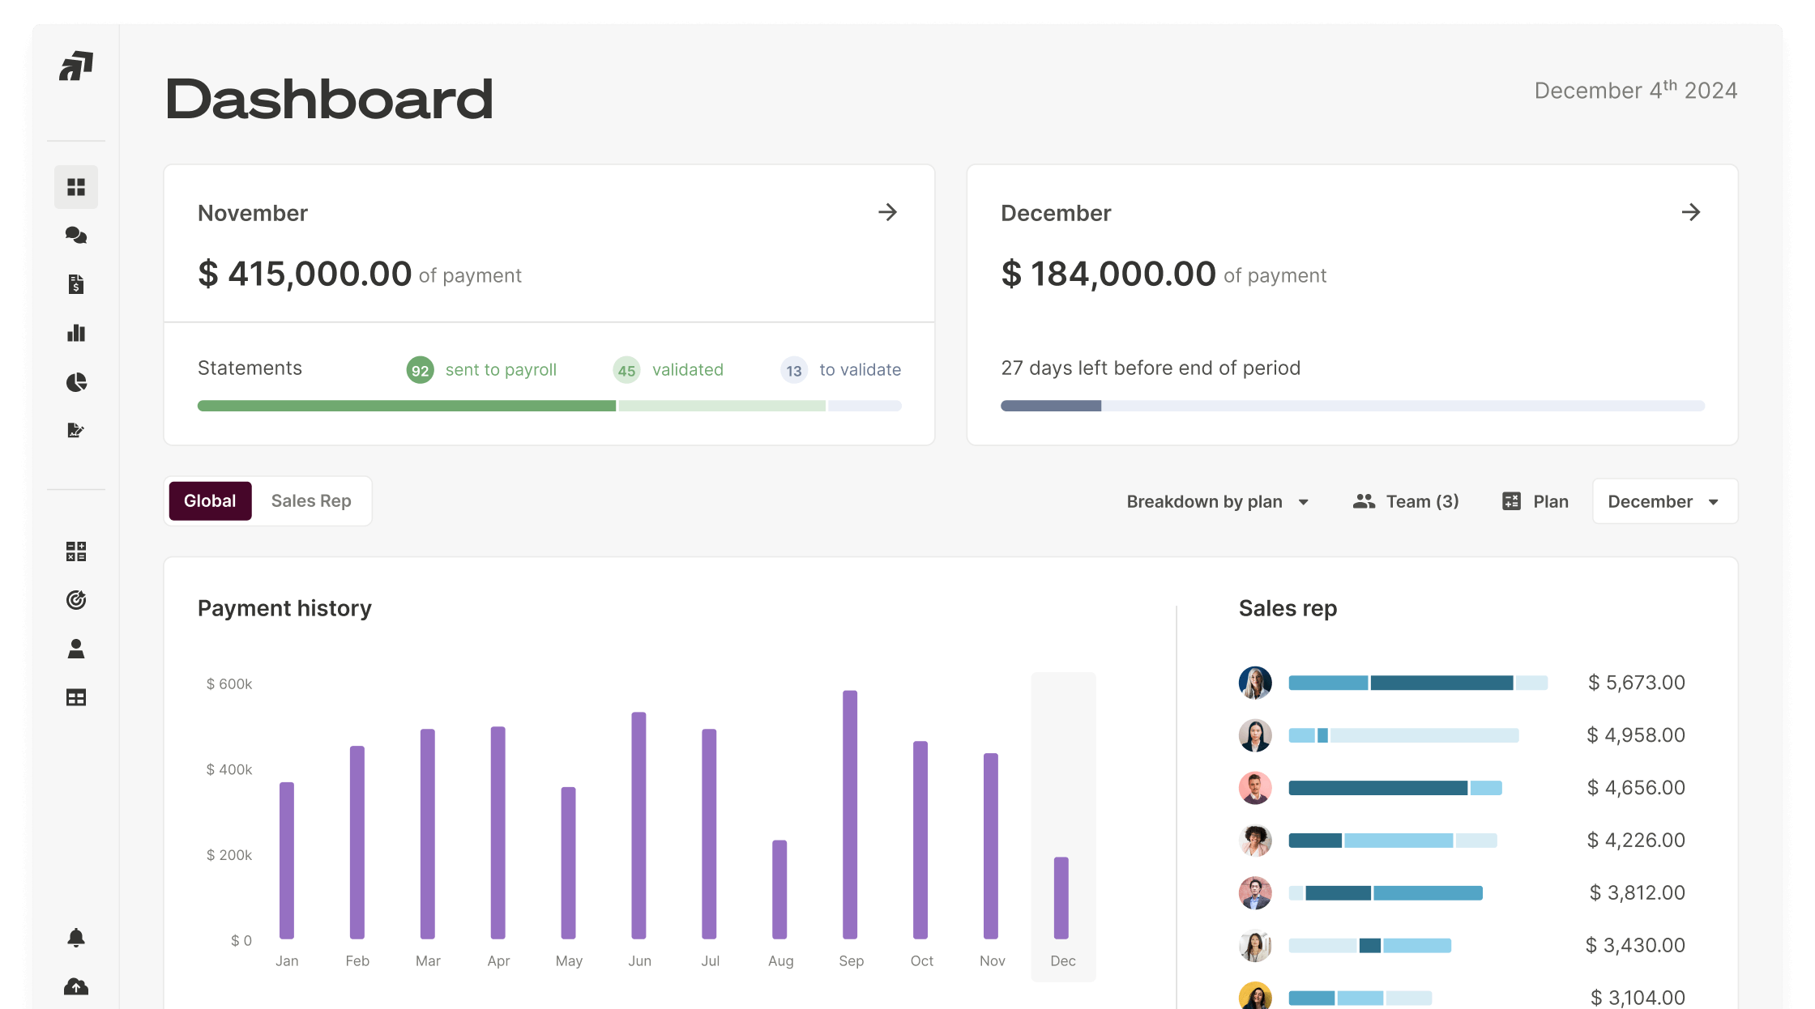
Task: Click the avatar of the $ 3,430.00 rep
Action: coord(1255,946)
